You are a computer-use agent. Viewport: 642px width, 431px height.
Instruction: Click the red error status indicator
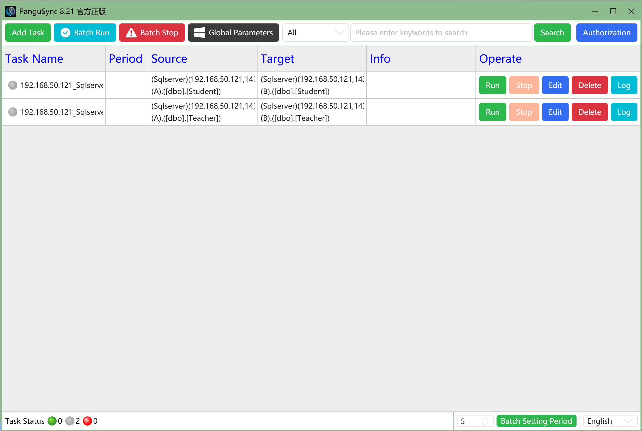[x=87, y=421]
